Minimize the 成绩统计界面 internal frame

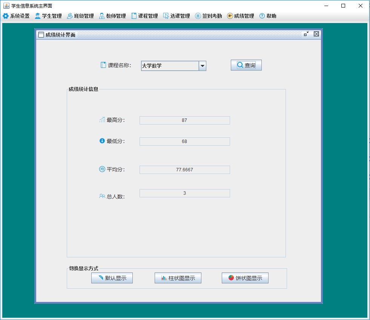tap(307, 34)
